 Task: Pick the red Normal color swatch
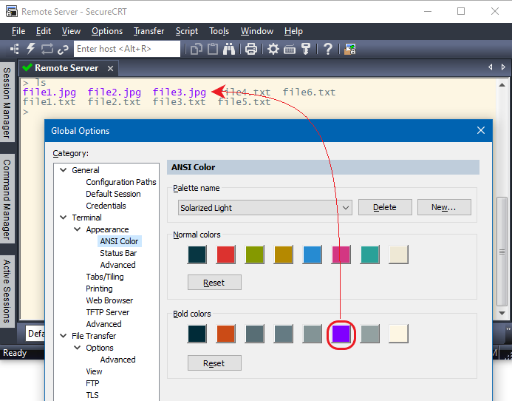pos(225,255)
